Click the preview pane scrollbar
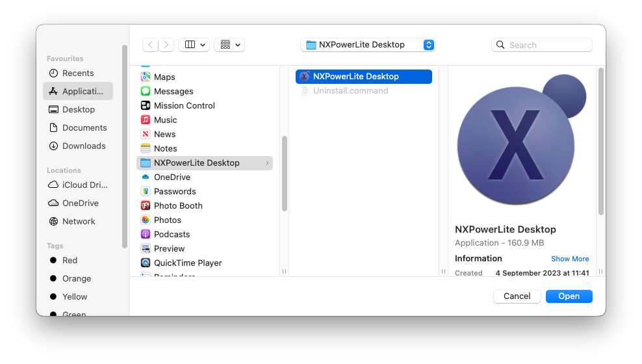Screen dimensions: 642x364 pos(600,141)
